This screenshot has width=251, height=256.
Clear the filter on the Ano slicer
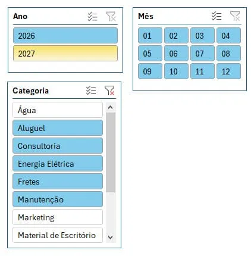[x=111, y=17]
